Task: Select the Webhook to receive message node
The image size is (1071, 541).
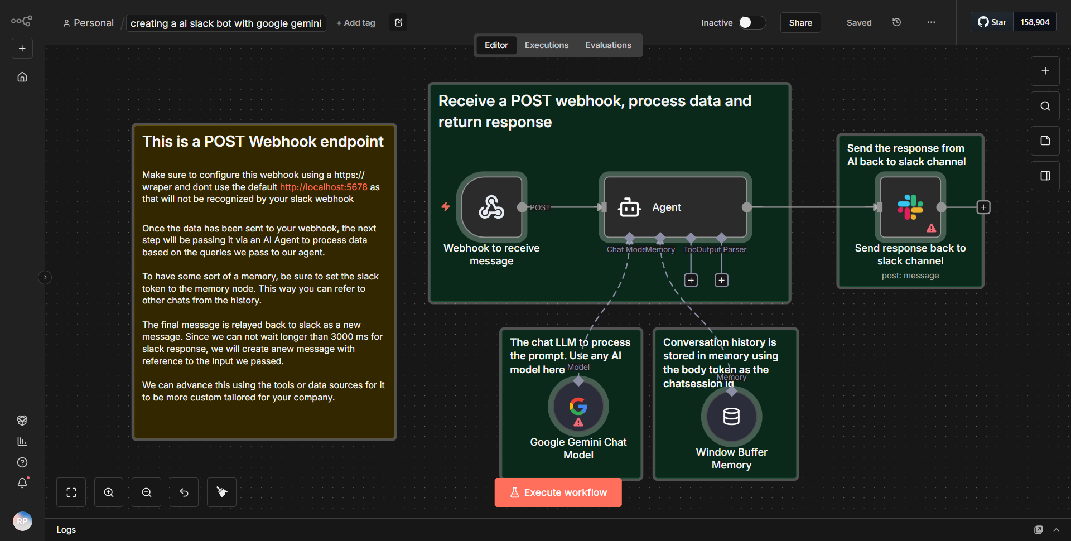Action: click(492, 207)
